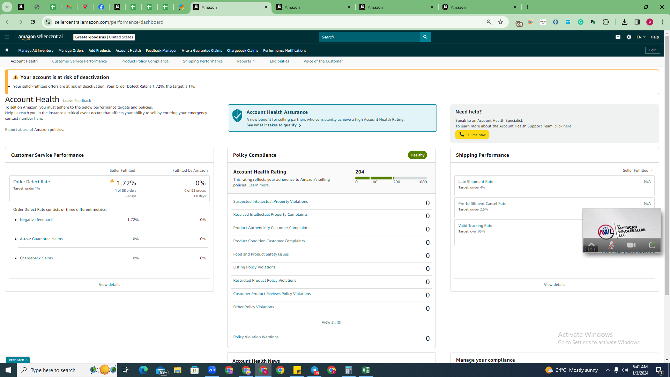Open a new browser tab
The height and width of the screenshot is (377, 670).
tap(528, 7)
